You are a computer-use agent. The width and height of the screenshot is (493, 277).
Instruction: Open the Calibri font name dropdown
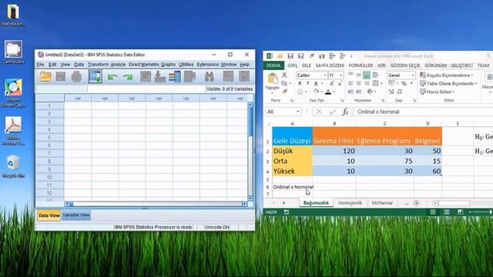(325, 75)
